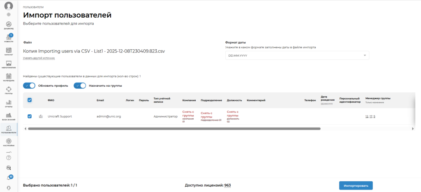The width and height of the screenshot is (421, 192).
Task: Go to Catalog (Каталог) in sidebar
Action: point(9,51)
